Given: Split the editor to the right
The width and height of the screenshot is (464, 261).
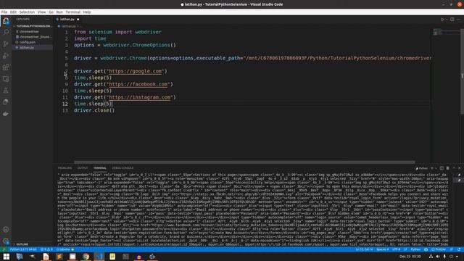Looking at the screenshot, I should (x=452, y=20).
